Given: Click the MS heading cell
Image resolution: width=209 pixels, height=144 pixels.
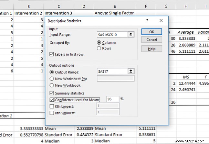Looking at the screenshot, I should (x=186, y=77).
